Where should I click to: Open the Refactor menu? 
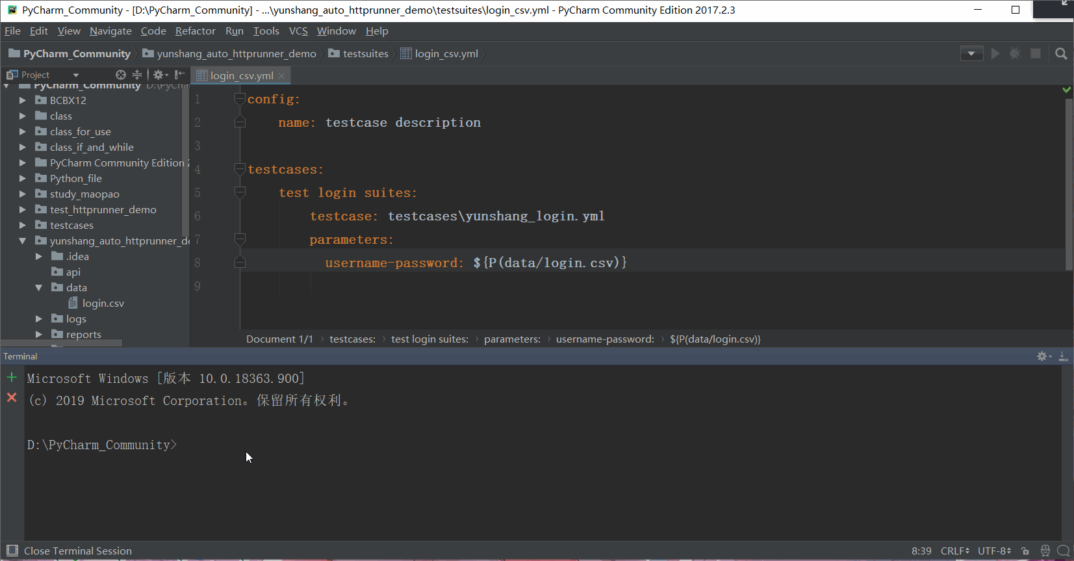pos(195,31)
